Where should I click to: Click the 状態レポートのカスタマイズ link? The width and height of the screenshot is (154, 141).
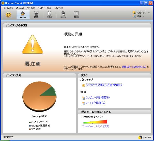134,67
